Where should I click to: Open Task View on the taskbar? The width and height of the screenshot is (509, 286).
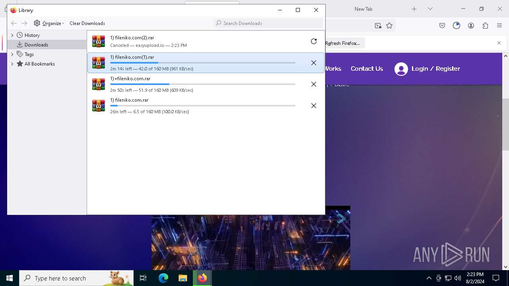(x=143, y=278)
